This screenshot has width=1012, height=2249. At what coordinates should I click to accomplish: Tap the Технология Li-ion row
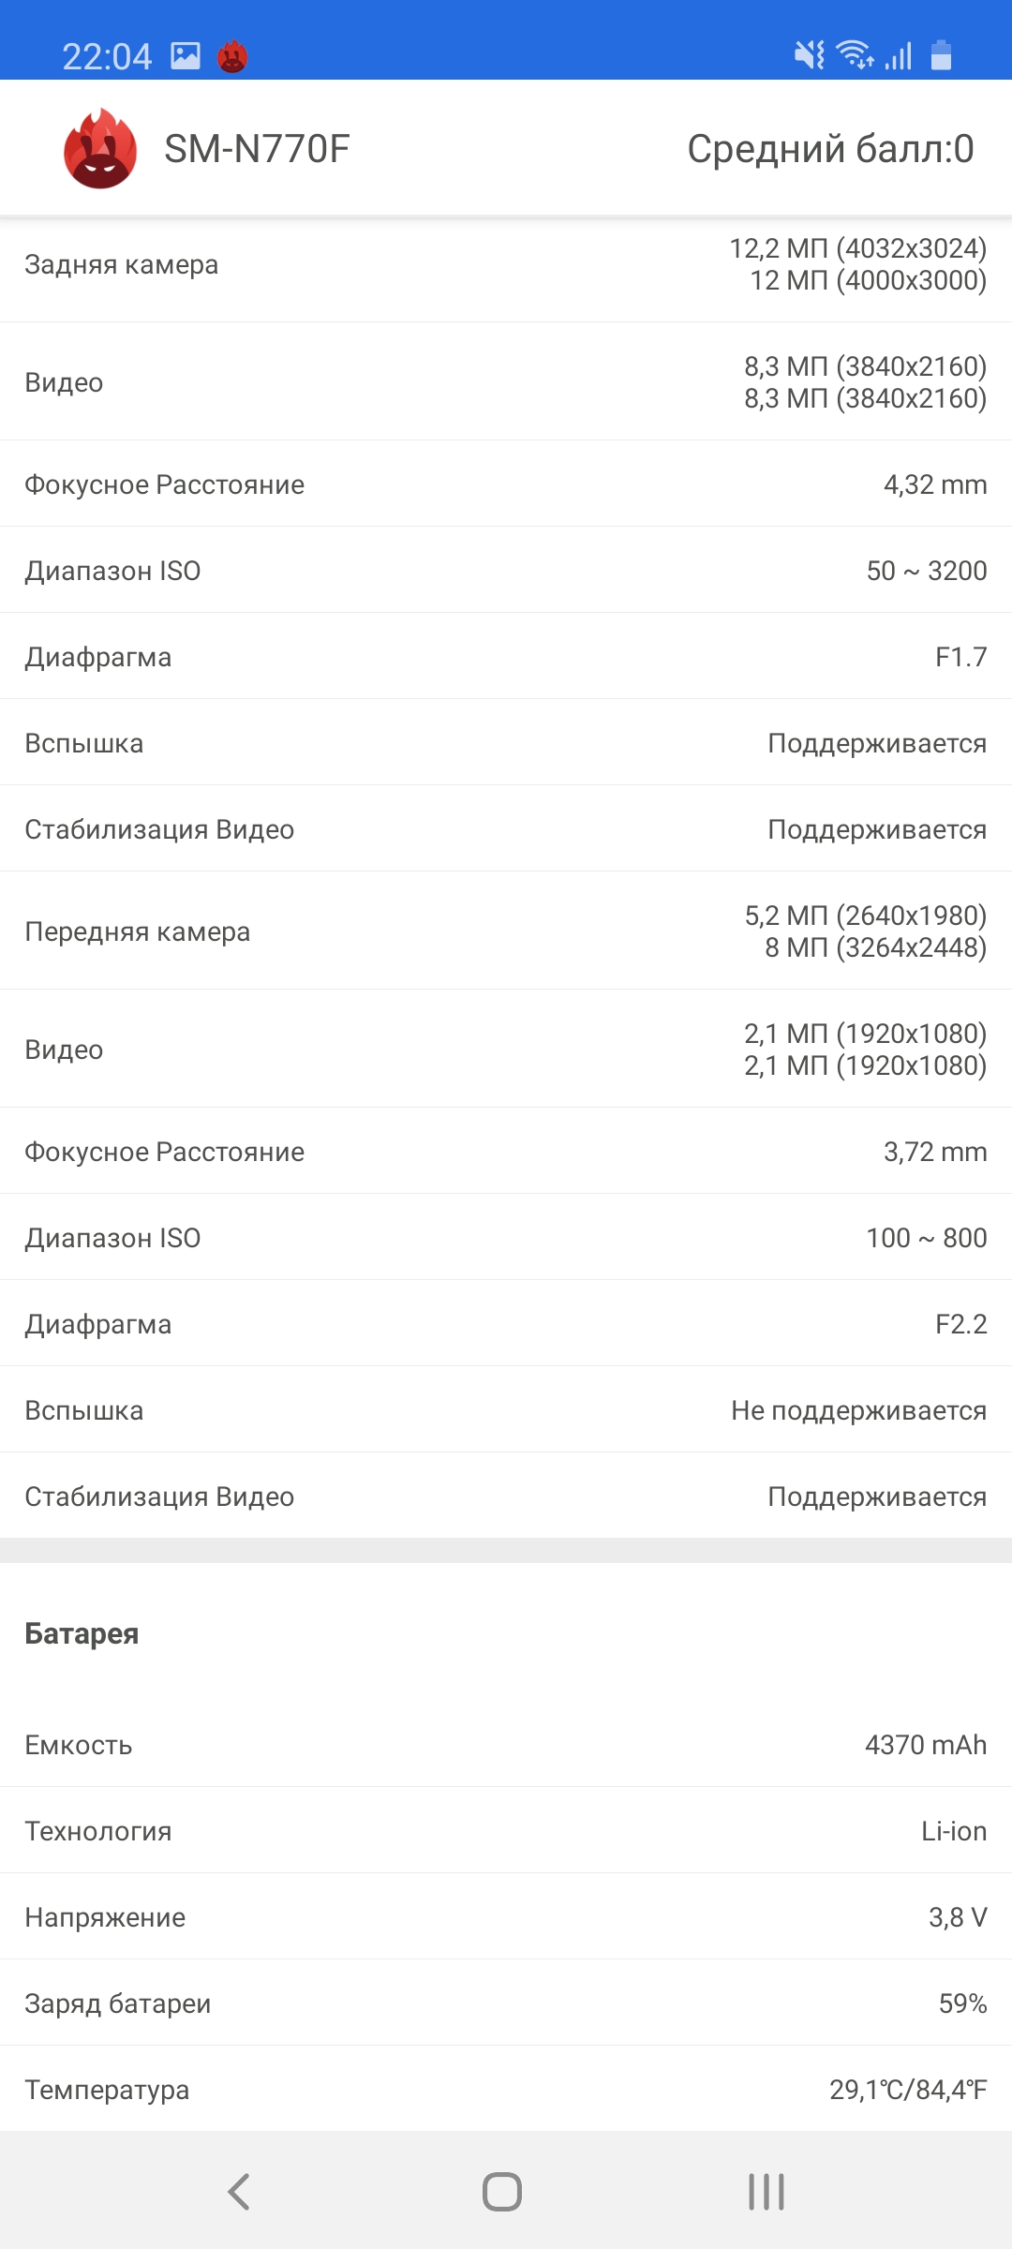[506, 1831]
